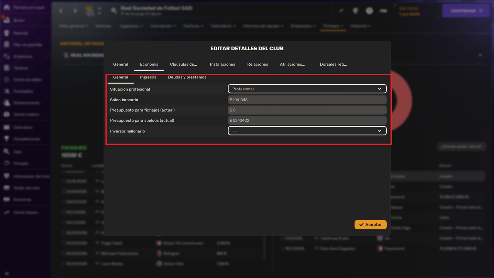The width and height of the screenshot is (494, 278).
Task: Open the Visión general menu dropdown
Action: pos(74,26)
